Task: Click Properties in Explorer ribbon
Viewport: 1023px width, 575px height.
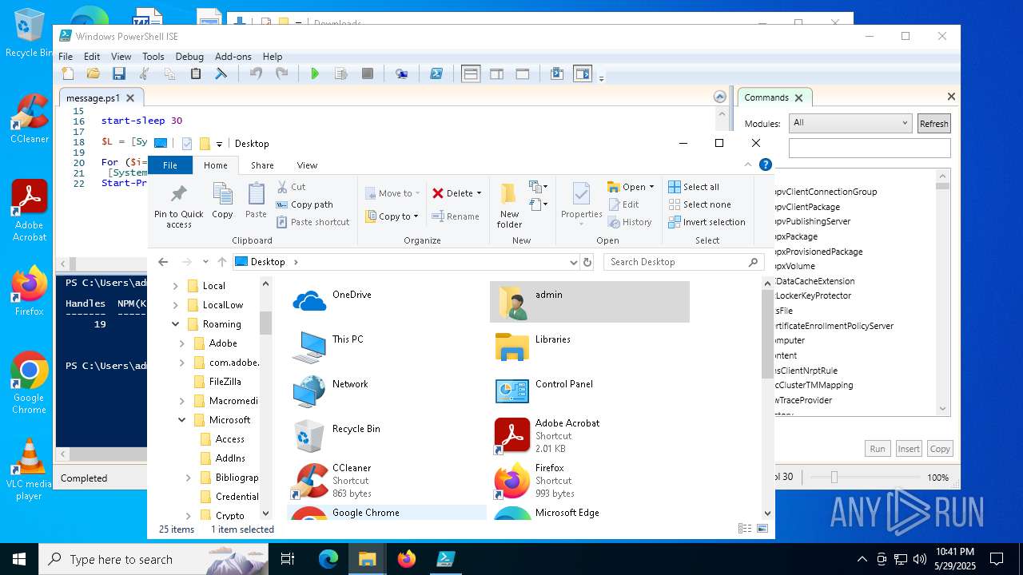Action: point(581,203)
